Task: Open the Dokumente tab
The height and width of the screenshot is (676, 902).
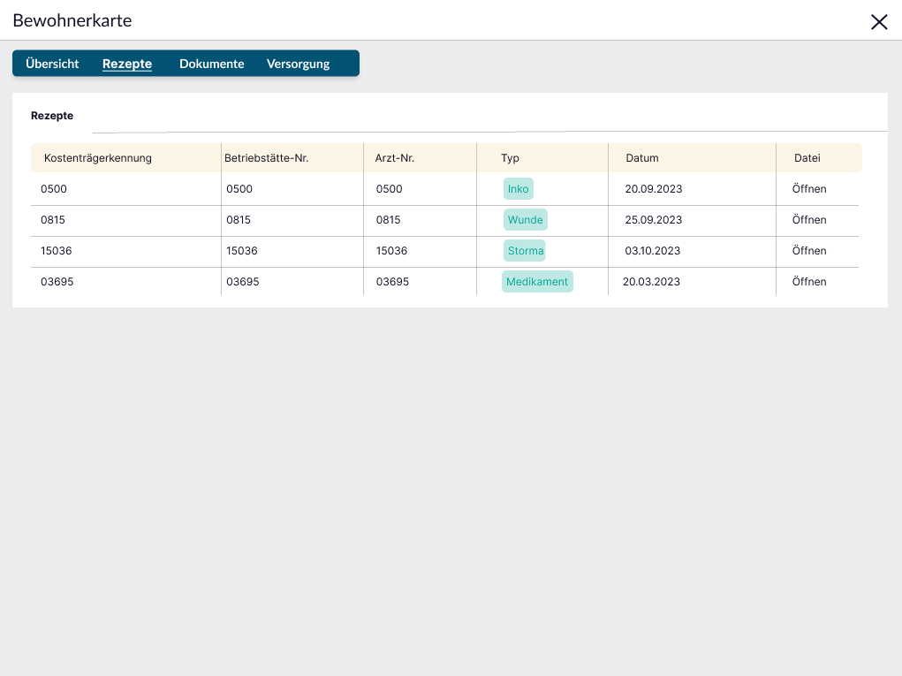Action: point(211,64)
